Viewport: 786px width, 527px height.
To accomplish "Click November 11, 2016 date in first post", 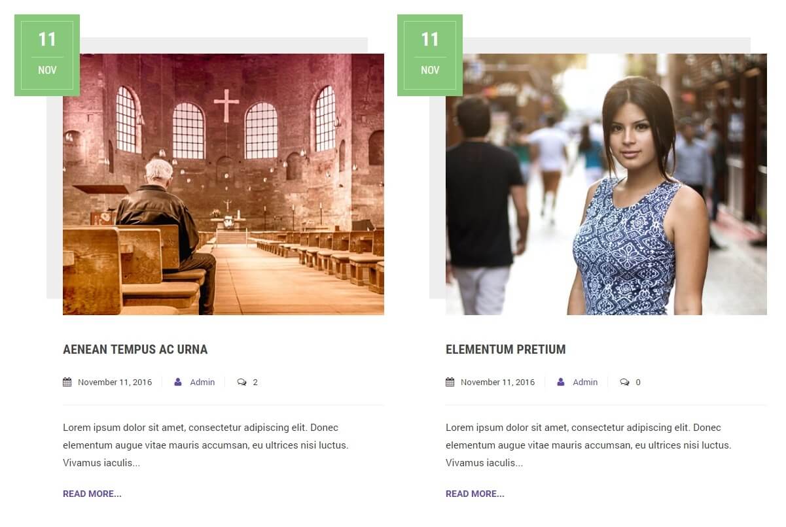I will click(115, 382).
